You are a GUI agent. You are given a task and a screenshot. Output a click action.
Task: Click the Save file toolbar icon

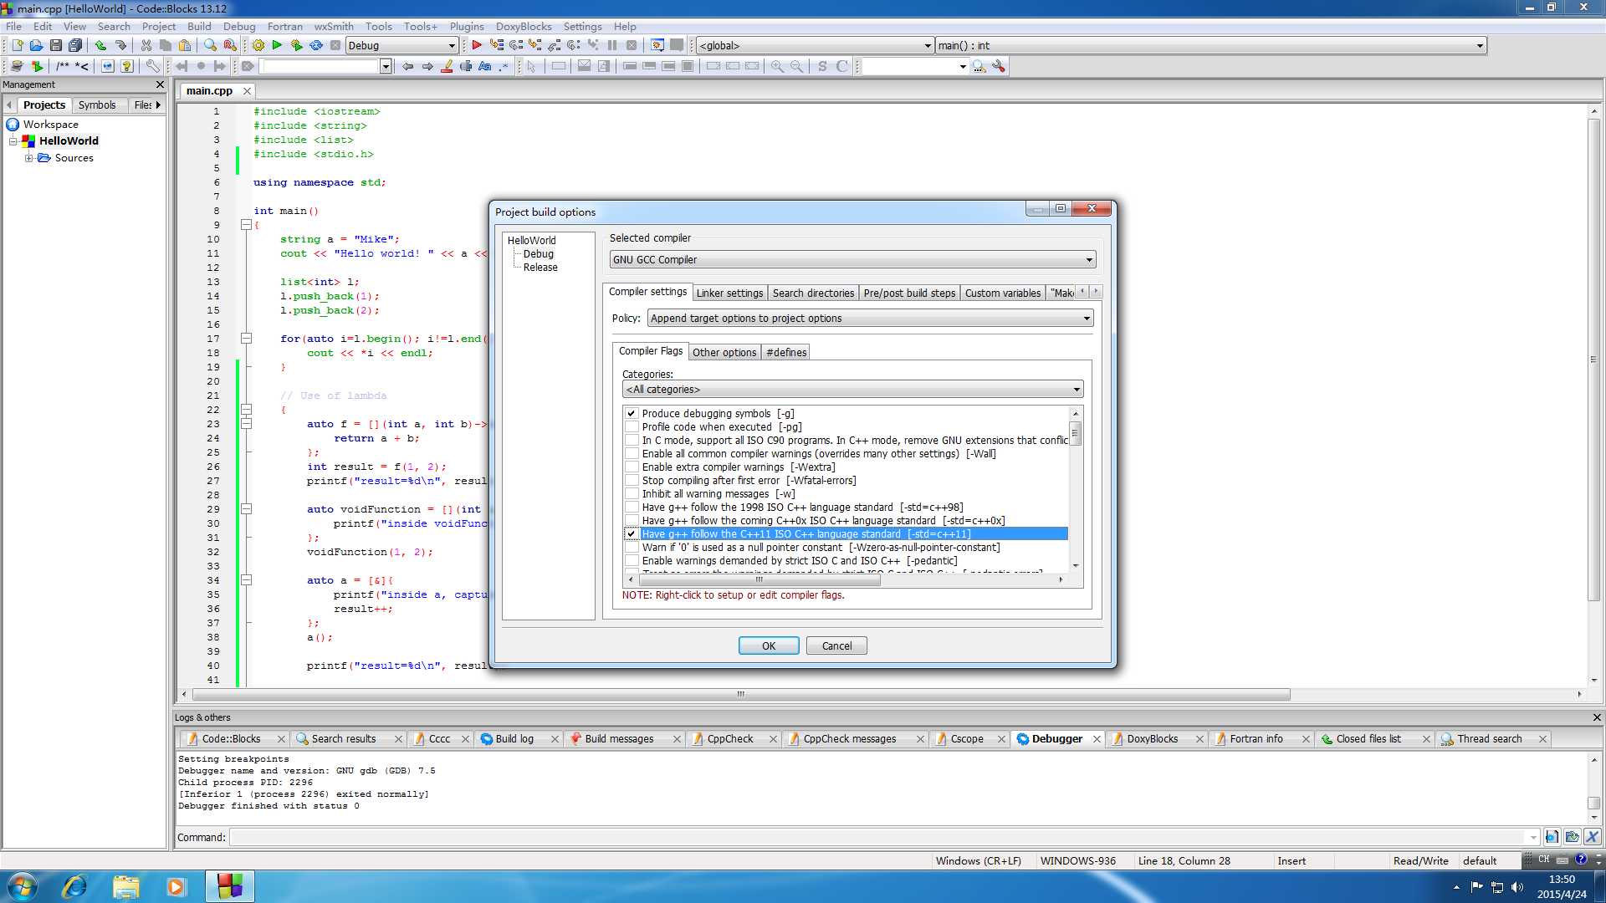(55, 45)
